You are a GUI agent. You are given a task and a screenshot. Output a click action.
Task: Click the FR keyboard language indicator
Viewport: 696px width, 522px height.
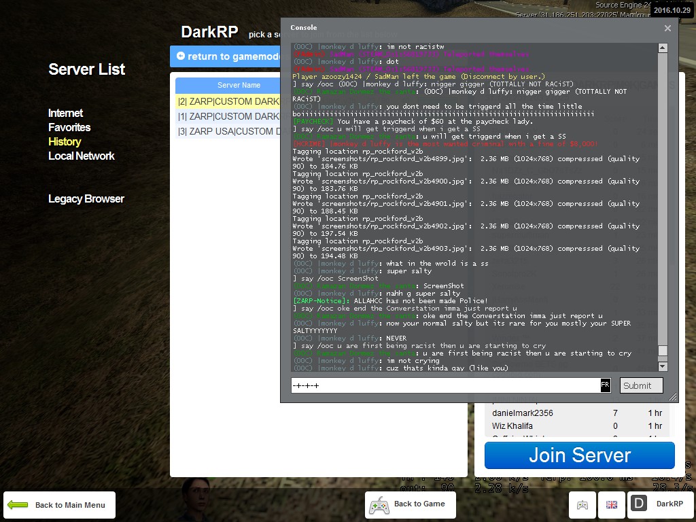tap(605, 385)
